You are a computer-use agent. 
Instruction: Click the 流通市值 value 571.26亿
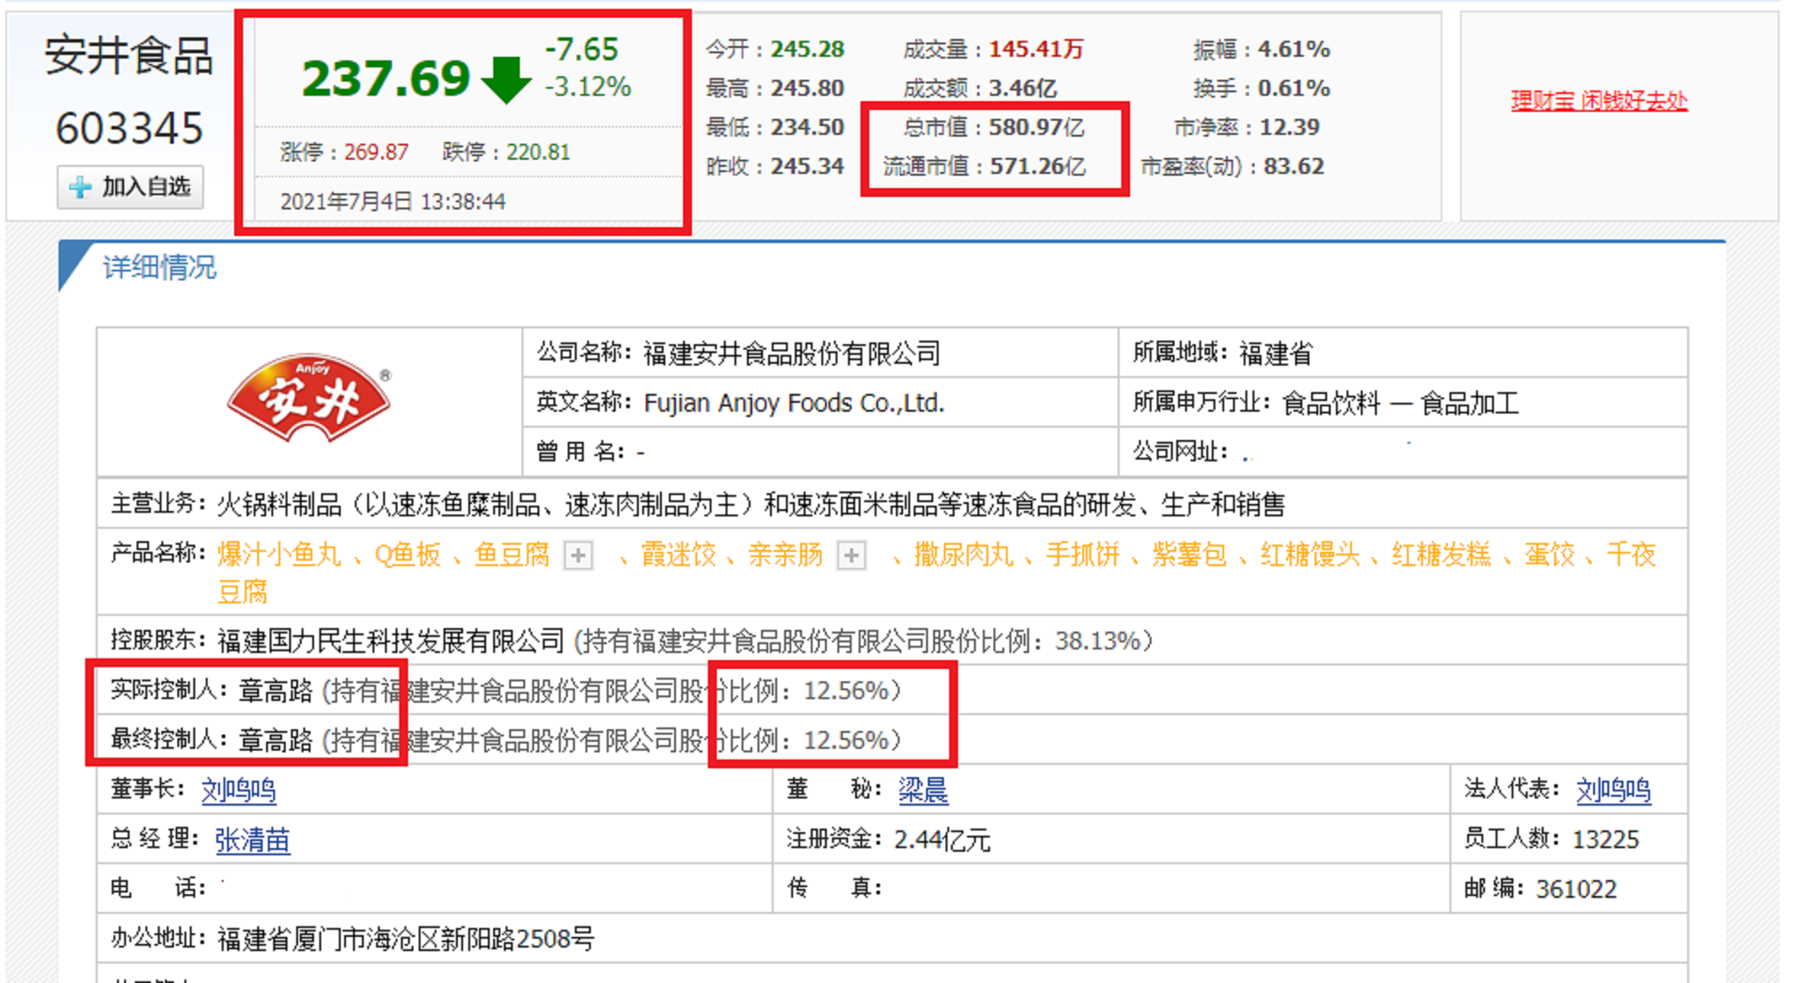1037,166
